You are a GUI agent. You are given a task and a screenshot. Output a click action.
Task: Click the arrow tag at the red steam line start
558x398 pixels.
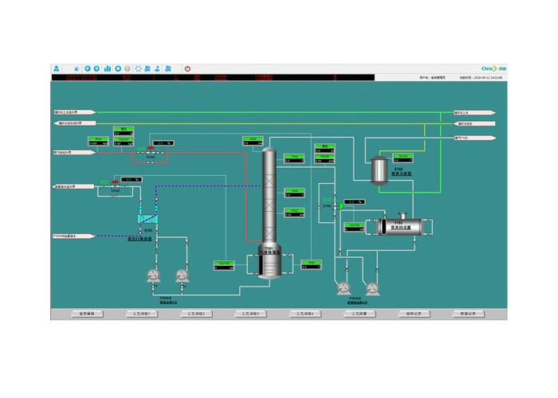click(74, 153)
